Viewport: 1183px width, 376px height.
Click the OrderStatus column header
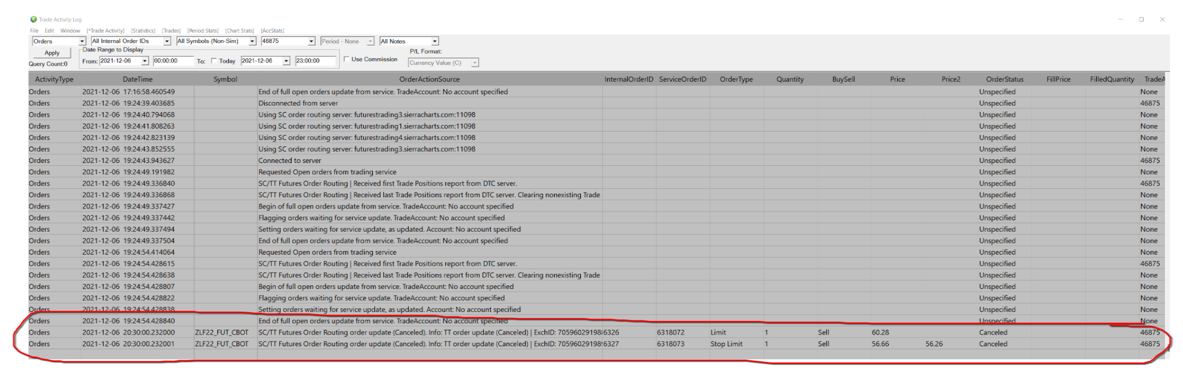click(1005, 79)
